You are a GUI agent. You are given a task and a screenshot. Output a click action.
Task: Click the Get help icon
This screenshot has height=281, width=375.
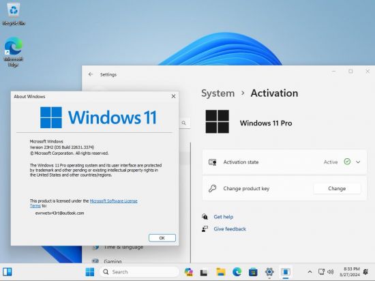[x=205, y=217]
